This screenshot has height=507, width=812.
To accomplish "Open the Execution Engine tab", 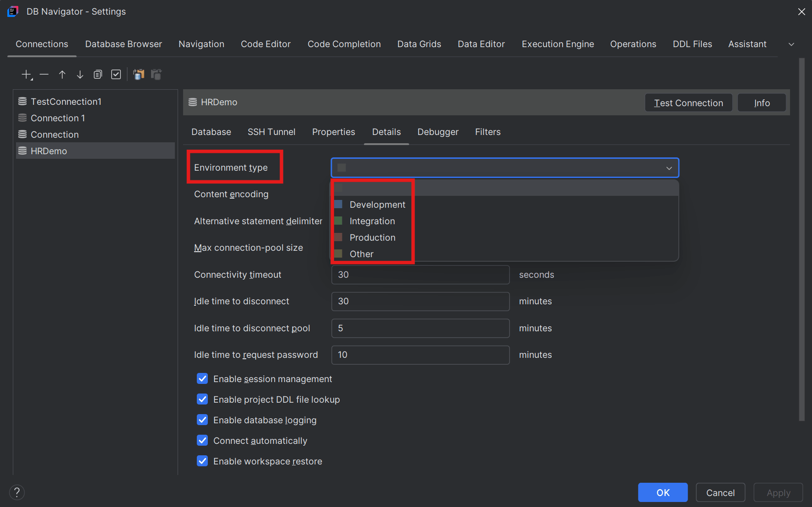I will click(x=558, y=44).
